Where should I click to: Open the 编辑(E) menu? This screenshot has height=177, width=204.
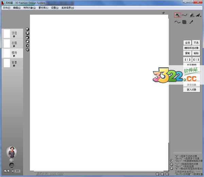pos(17,8)
